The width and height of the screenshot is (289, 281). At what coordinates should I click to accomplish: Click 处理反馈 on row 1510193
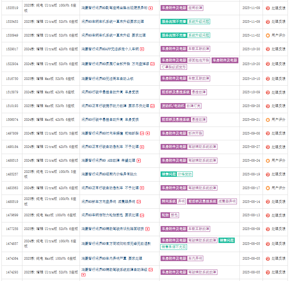(278, 106)
